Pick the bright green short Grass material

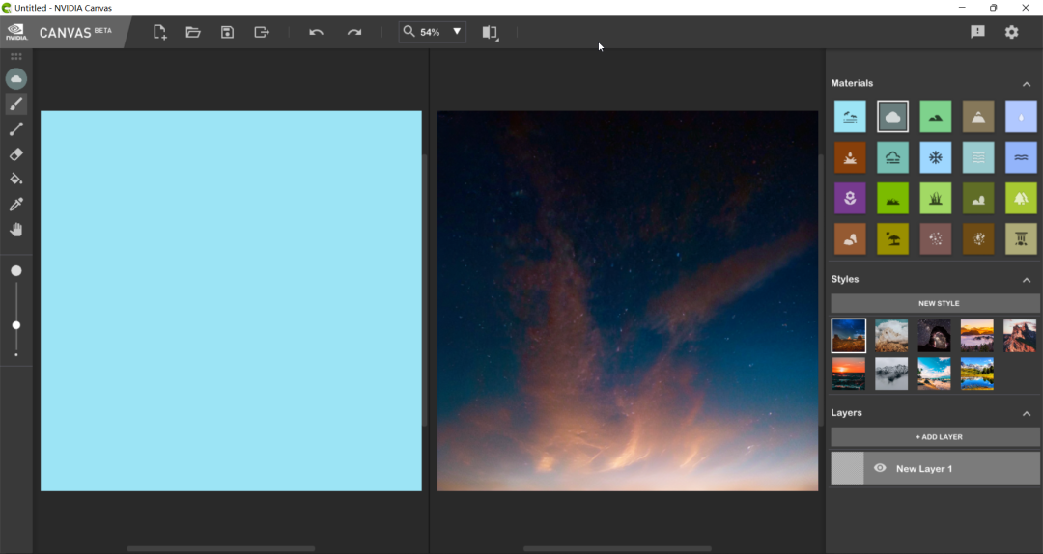pyautogui.click(x=892, y=198)
